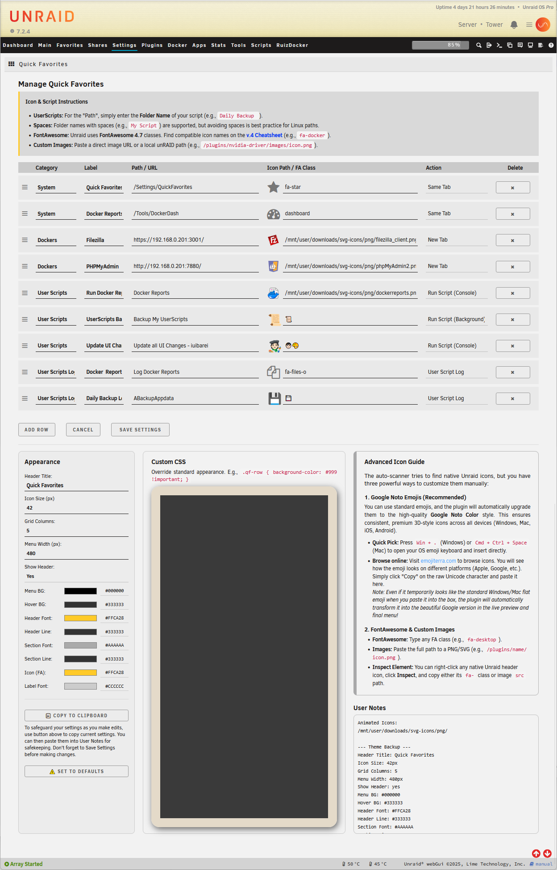Click the Docker whale icon in Run Docker row
This screenshot has height=870, width=557.
pyautogui.click(x=273, y=293)
